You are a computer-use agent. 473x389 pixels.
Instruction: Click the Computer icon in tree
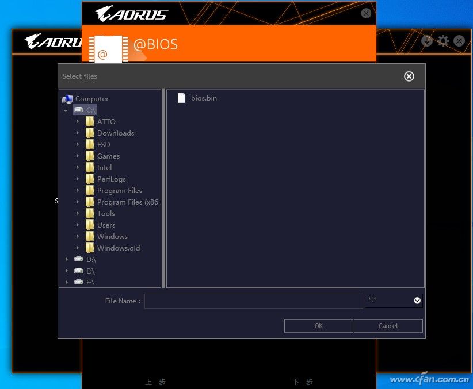(67, 98)
